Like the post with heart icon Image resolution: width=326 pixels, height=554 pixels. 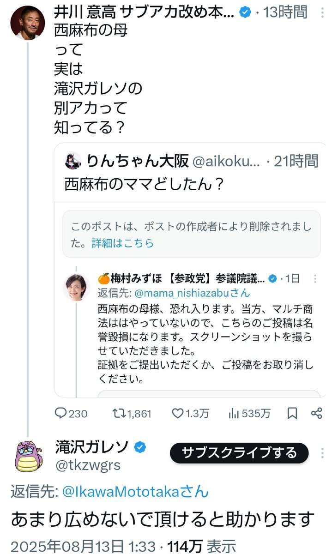pyautogui.click(x=178, y=413)
